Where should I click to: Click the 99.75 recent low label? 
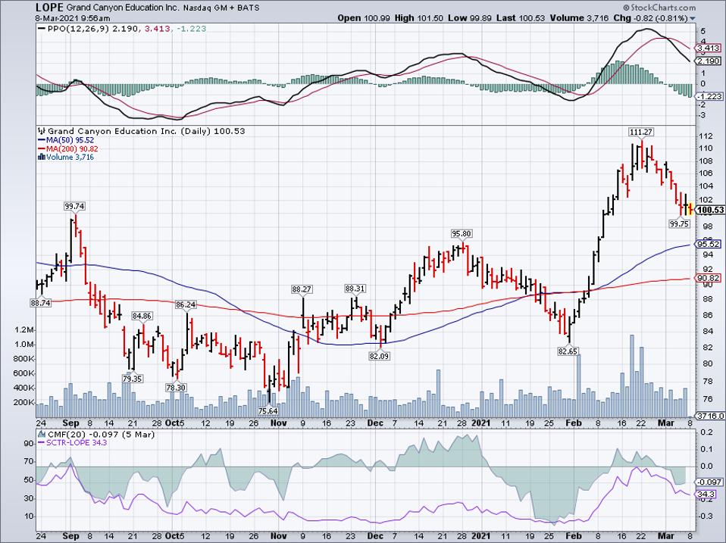point(679,223)
